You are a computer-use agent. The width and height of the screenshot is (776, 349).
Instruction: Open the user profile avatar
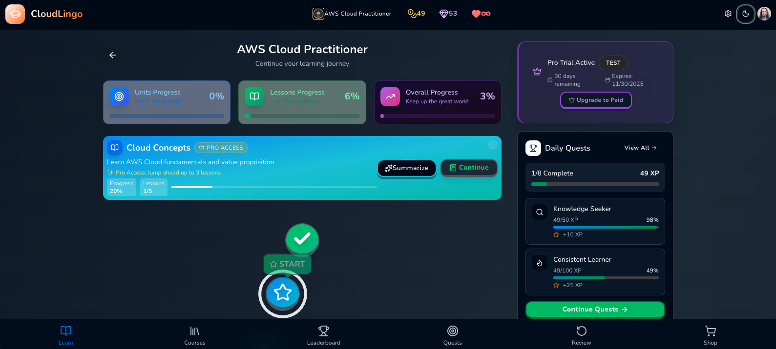tap(764, 14)
